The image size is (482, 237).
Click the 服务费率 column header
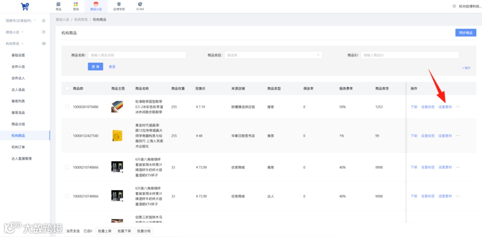346,88
